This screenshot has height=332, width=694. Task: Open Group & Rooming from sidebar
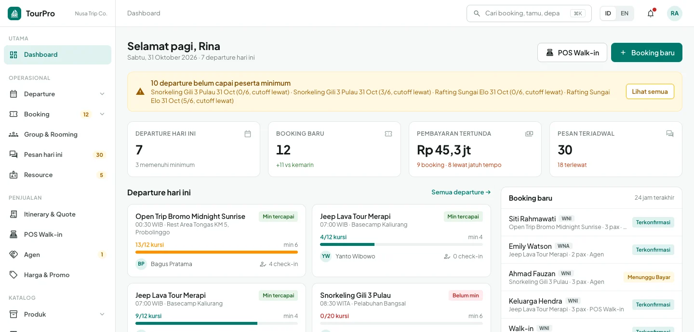click(x=57, y=134)
